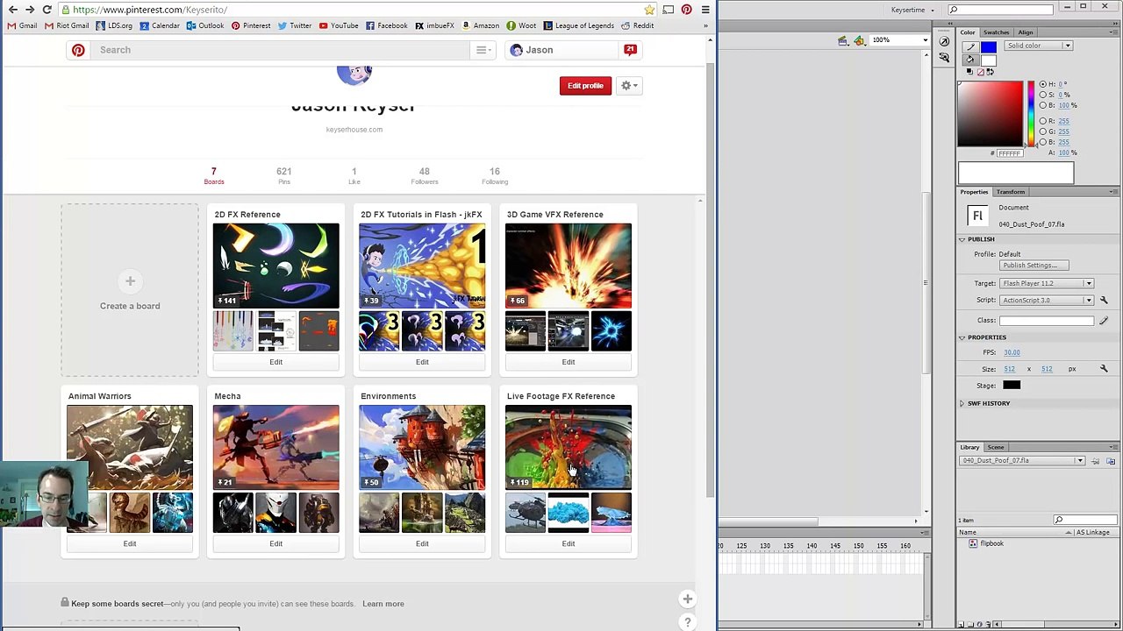This screenshot has width=1123, height=631.
Task: Switch to the Swatches tab
Action: [996, 32]
